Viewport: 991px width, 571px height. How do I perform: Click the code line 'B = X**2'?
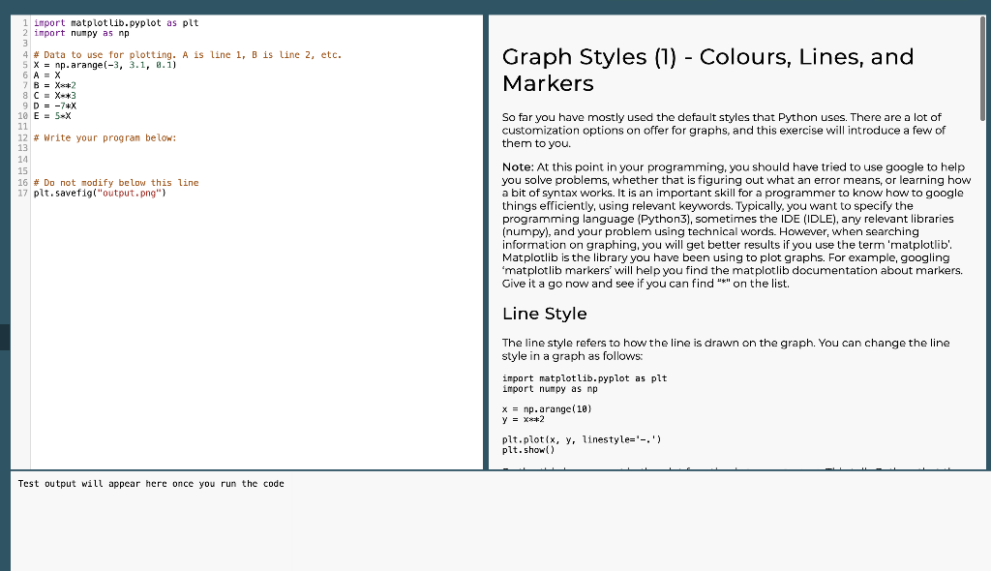pos(55,85)
